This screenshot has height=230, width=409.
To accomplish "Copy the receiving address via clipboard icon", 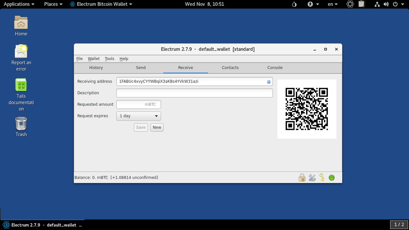I will pos(269,81).
